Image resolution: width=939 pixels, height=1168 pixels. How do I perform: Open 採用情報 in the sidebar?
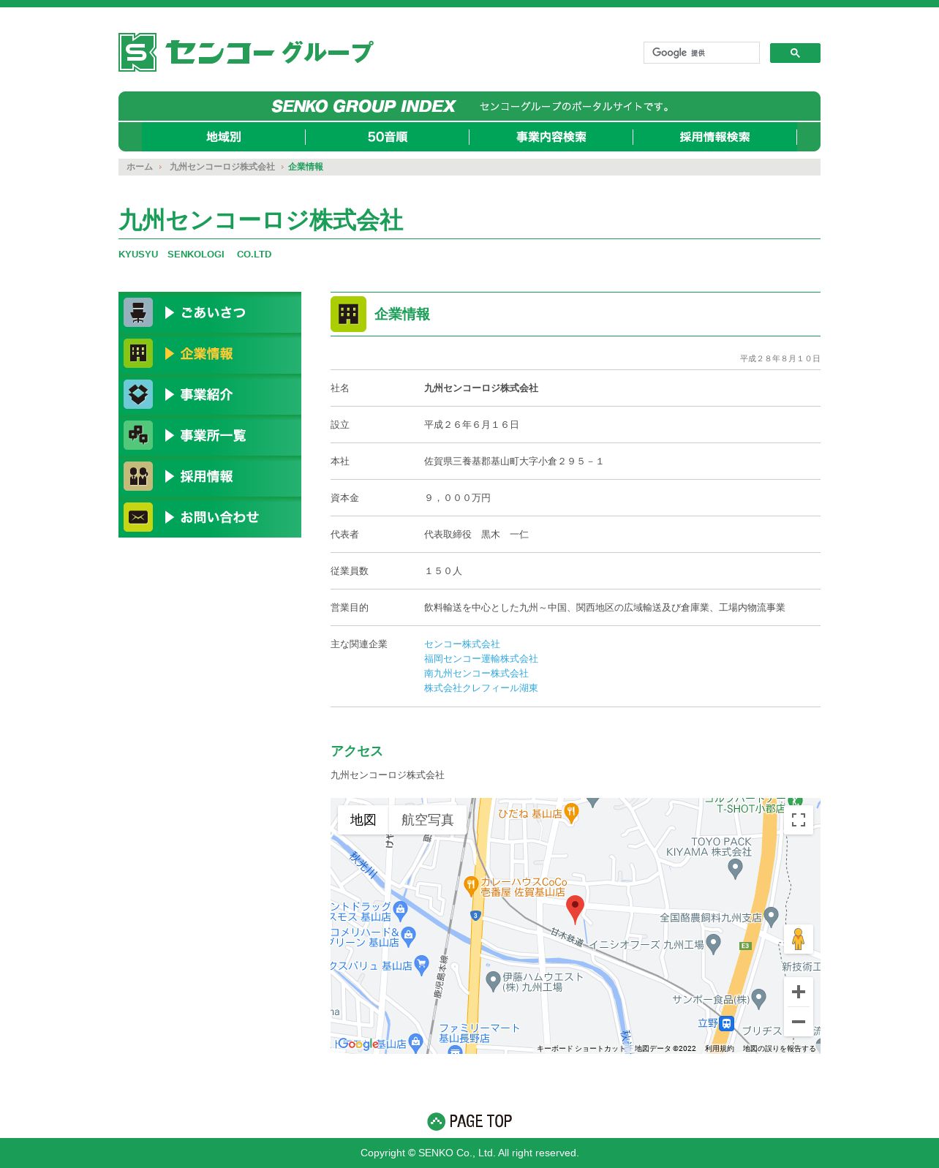(x=210, y=476)
